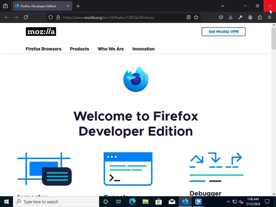Open the application hamburger menu
276x207 pixels.
tap(270, 17)
